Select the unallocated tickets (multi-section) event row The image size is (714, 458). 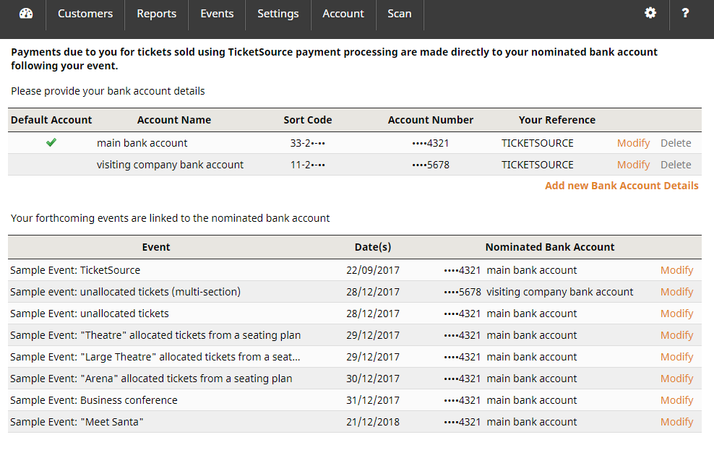[126, 292]
